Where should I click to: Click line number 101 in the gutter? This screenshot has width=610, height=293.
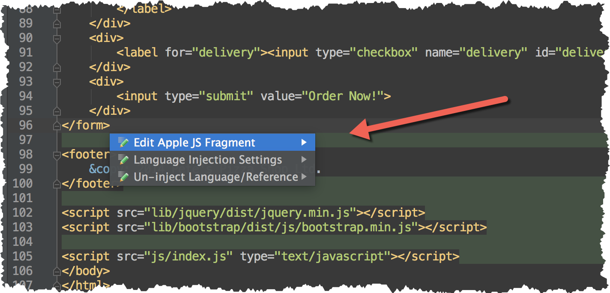click(x=22, y=198)
